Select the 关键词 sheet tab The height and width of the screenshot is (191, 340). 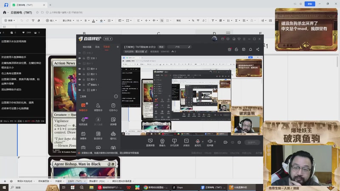click(x=58, y=181)
